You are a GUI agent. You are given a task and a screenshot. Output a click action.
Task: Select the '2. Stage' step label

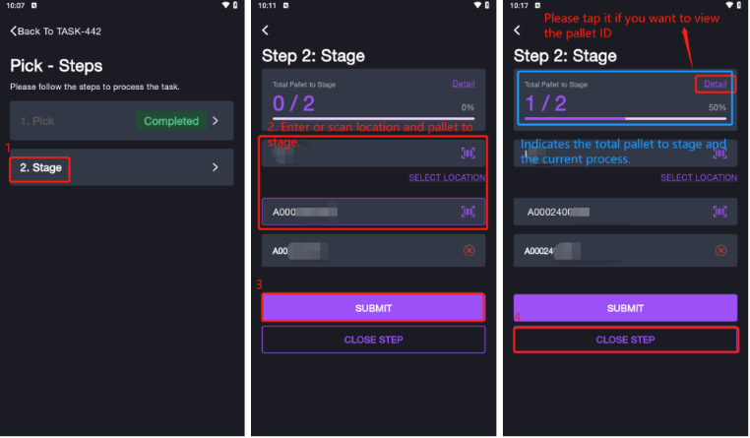pos(40,168)
